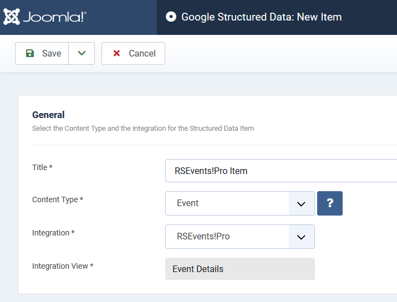The width and height of the screenshot is (397, 302).
Task: Click the General section heading
Action: point(48,115)
